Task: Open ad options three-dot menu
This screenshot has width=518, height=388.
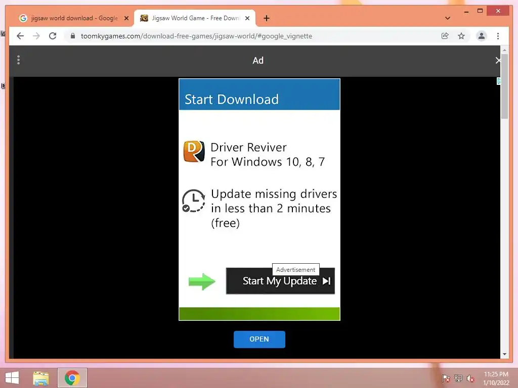Action: 19,60
